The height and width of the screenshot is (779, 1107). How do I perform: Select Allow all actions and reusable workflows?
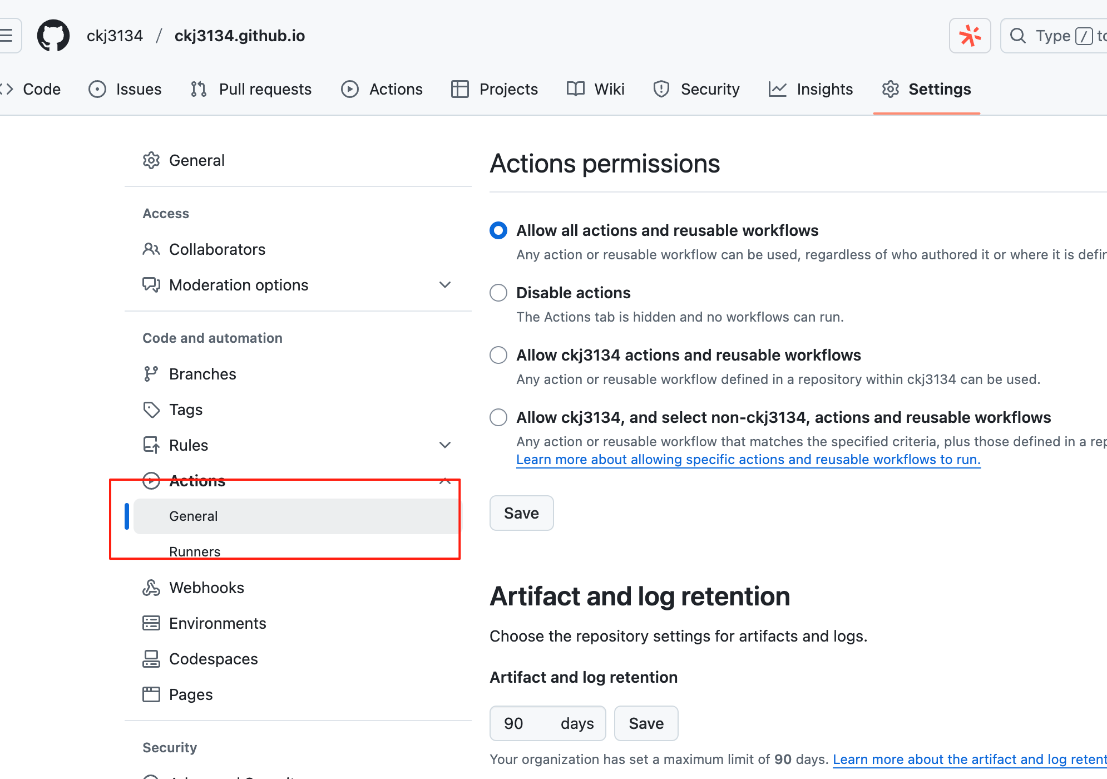tap(498, 230)
